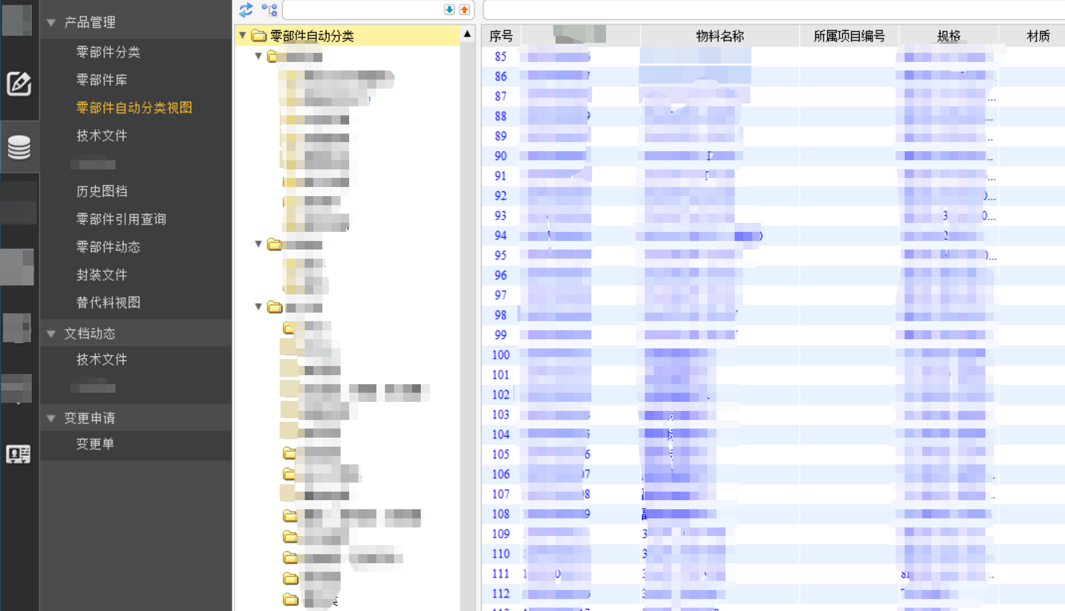Viewport: 1065px width, 611px height.
Task: Select the database stack sidebar icon
Action: (x=19, y=147)
